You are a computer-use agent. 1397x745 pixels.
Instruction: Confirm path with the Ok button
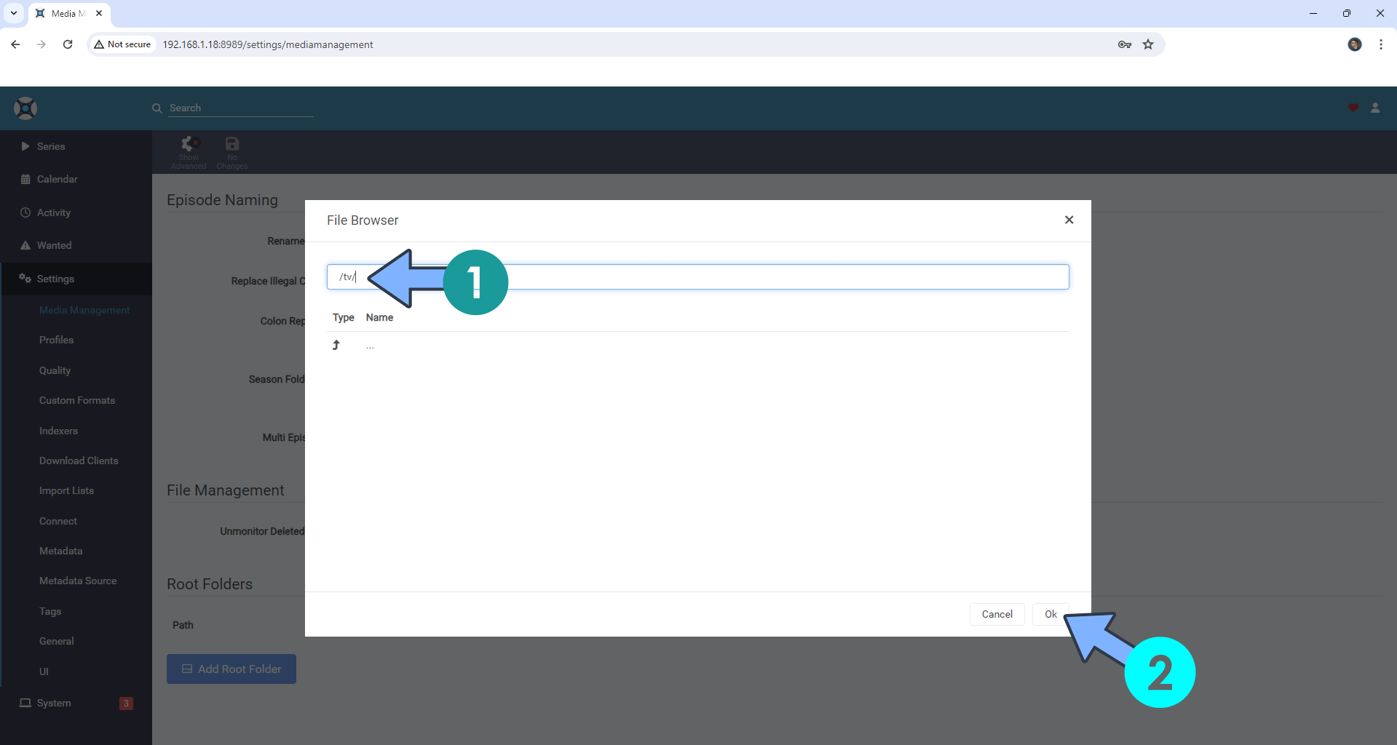pyautogui.click(x=1049, y=613)
